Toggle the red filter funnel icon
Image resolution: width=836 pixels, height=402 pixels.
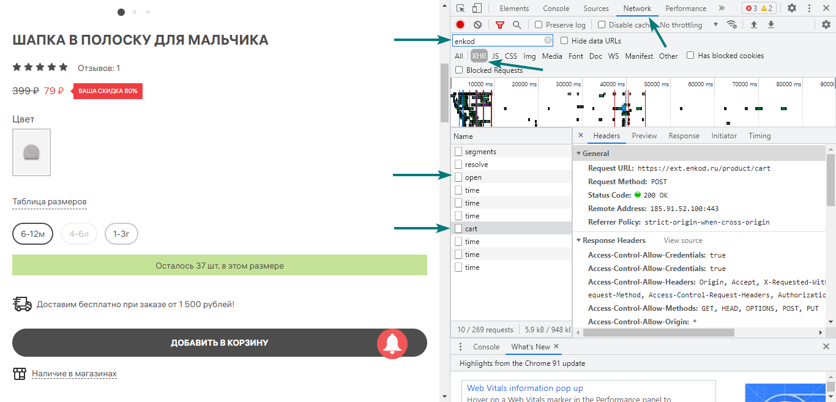coord(500,24)
